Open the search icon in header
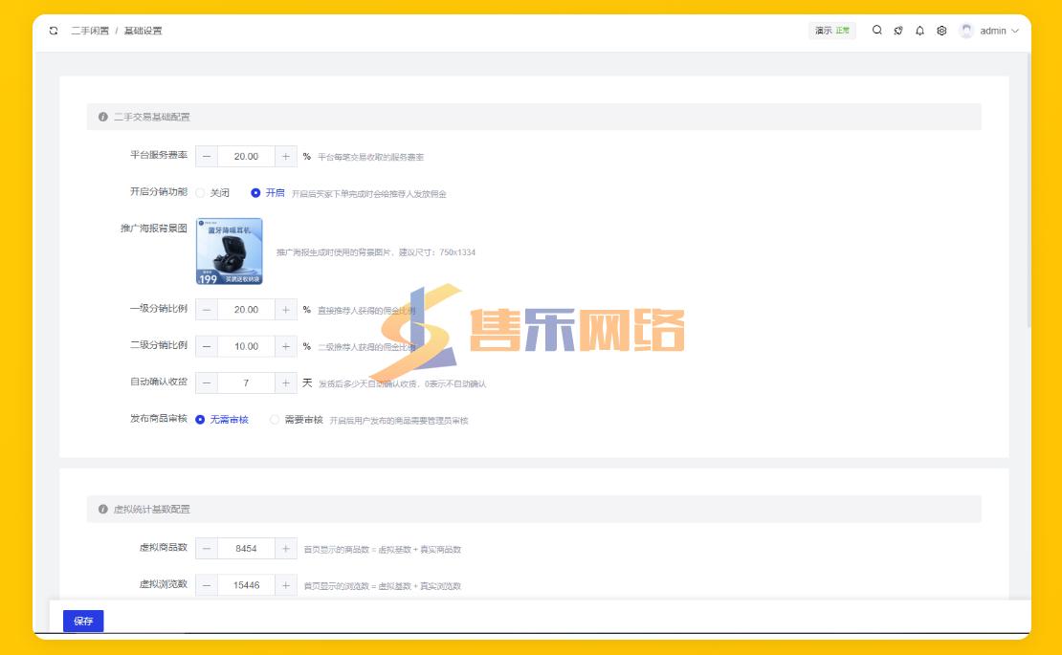Screen dimensions: 1062x655 click(x=876, y=31)
